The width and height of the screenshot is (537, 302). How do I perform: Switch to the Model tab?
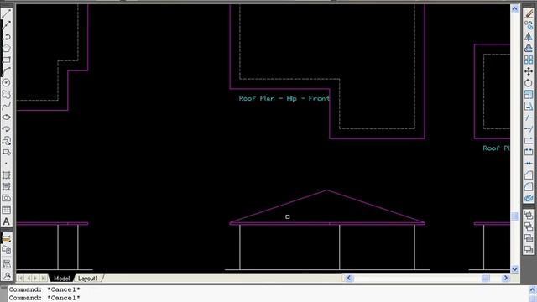pos(61,279)
